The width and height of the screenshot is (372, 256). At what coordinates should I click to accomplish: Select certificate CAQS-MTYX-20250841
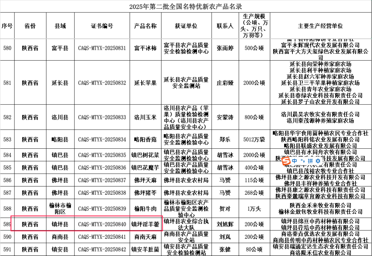[102, 237]
